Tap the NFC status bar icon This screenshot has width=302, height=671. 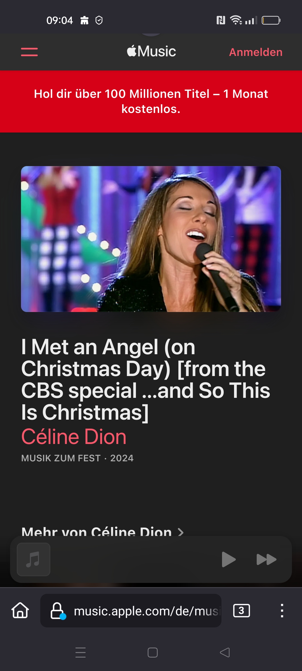221,20
